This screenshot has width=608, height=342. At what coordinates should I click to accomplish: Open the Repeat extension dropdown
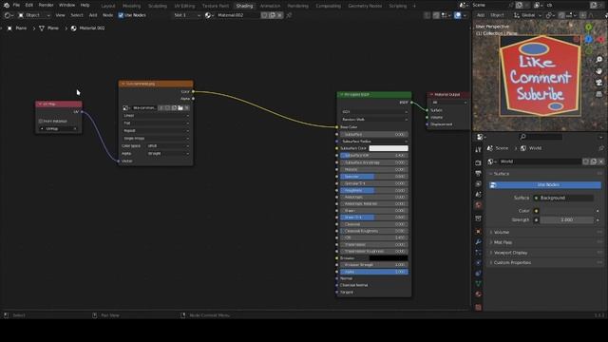point(156,131)
